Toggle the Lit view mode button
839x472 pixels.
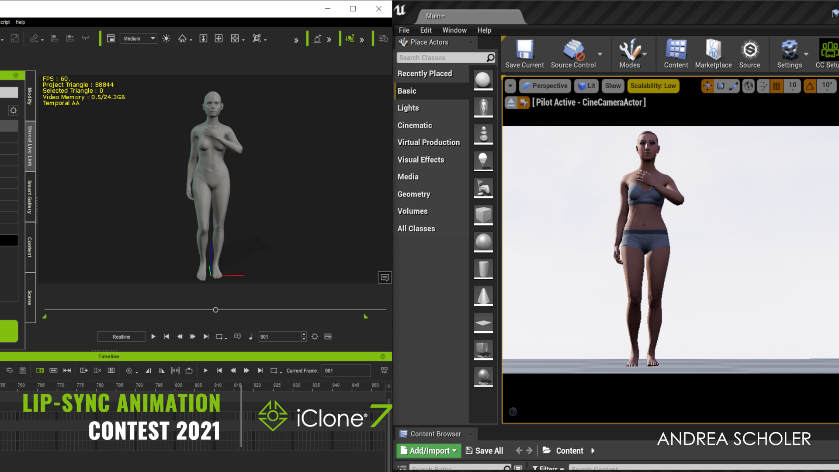coord(586,86)
